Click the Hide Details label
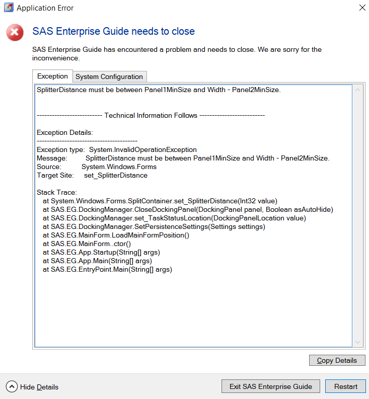 click(39, 387)
